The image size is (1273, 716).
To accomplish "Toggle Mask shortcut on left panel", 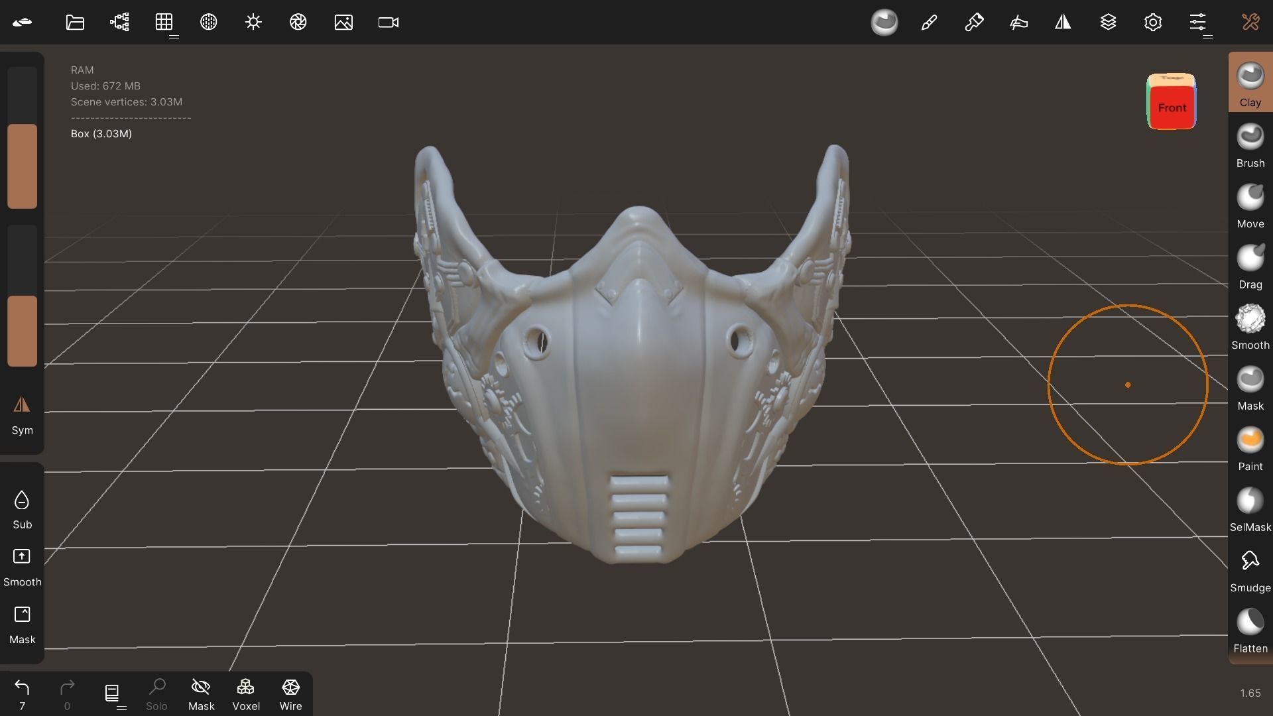I will pos(22,625).
